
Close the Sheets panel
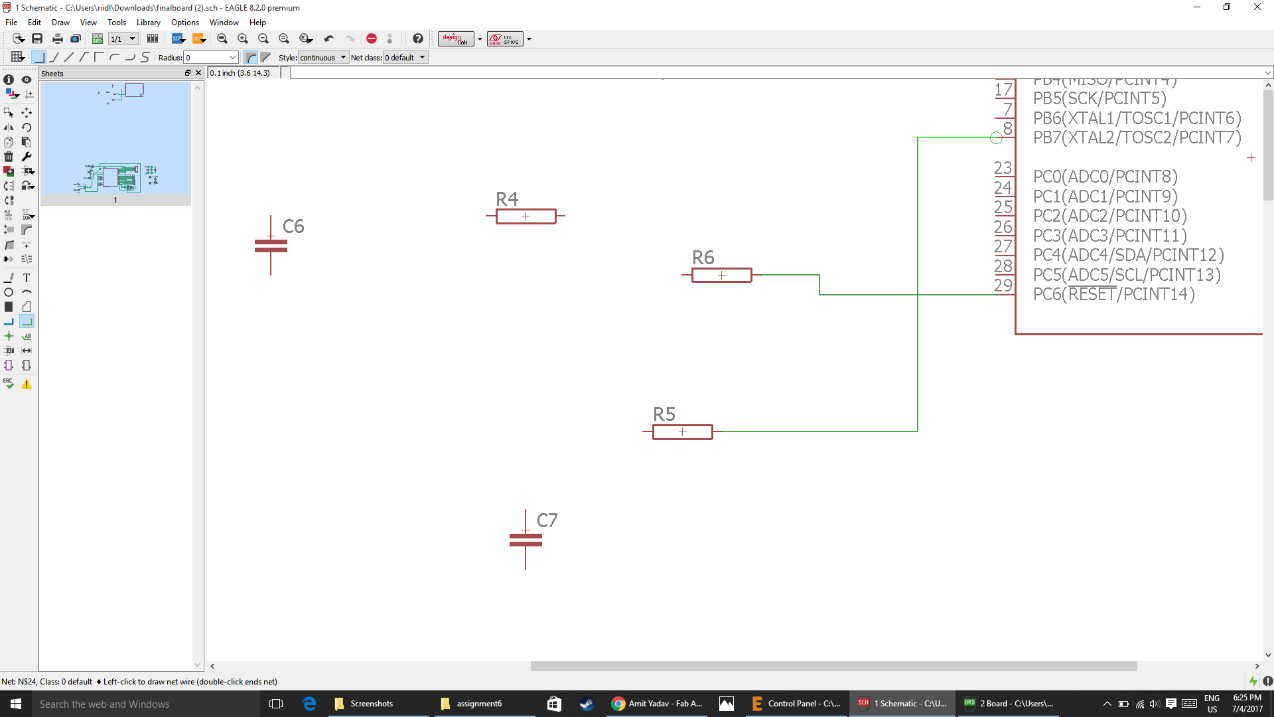click(198, 73)
